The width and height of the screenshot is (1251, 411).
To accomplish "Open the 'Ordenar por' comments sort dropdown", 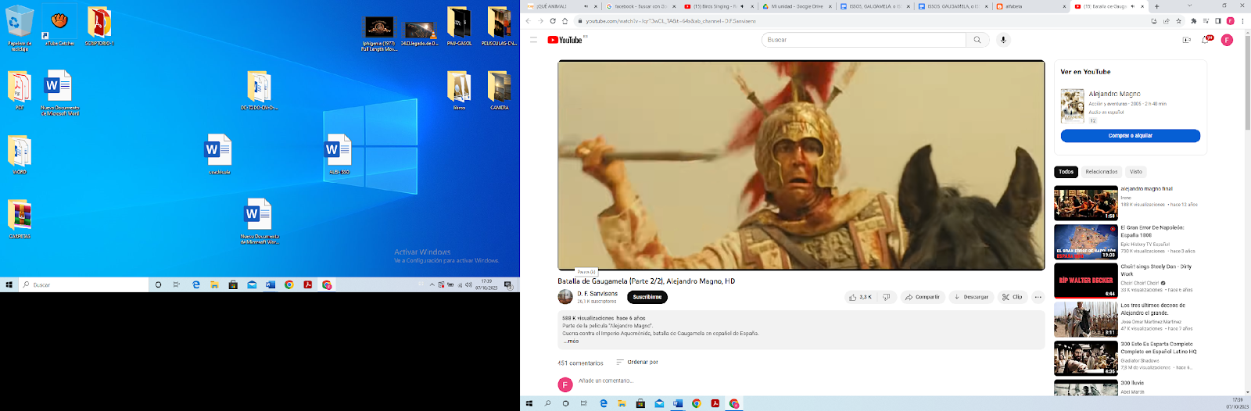I will tap(637, 362).
